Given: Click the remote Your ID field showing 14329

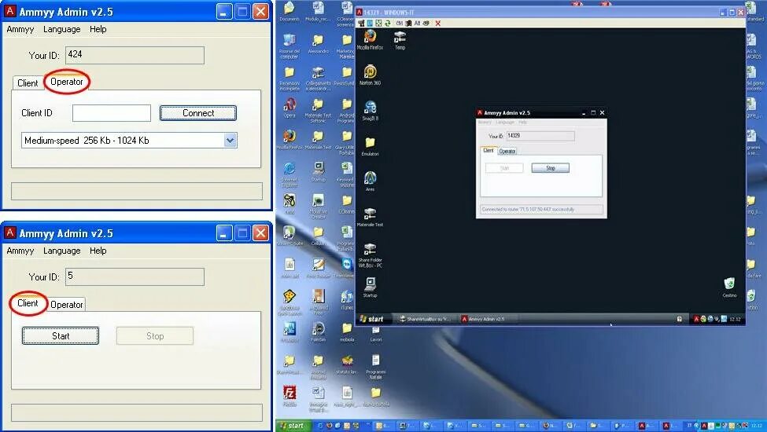Looking at the screenshot, I should click(540, 136).
